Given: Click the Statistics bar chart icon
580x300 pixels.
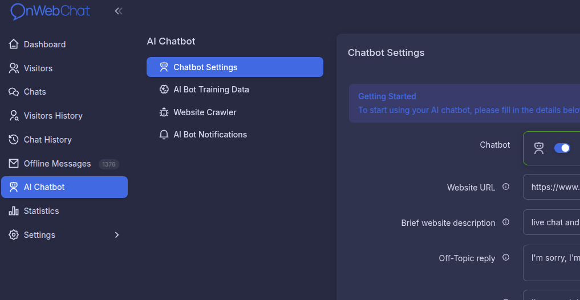Looking at the screenshot, I should 14,211.
